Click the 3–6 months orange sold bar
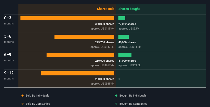Screen dimensions: 210x107 pyautogui.click(x=84, y=37)
